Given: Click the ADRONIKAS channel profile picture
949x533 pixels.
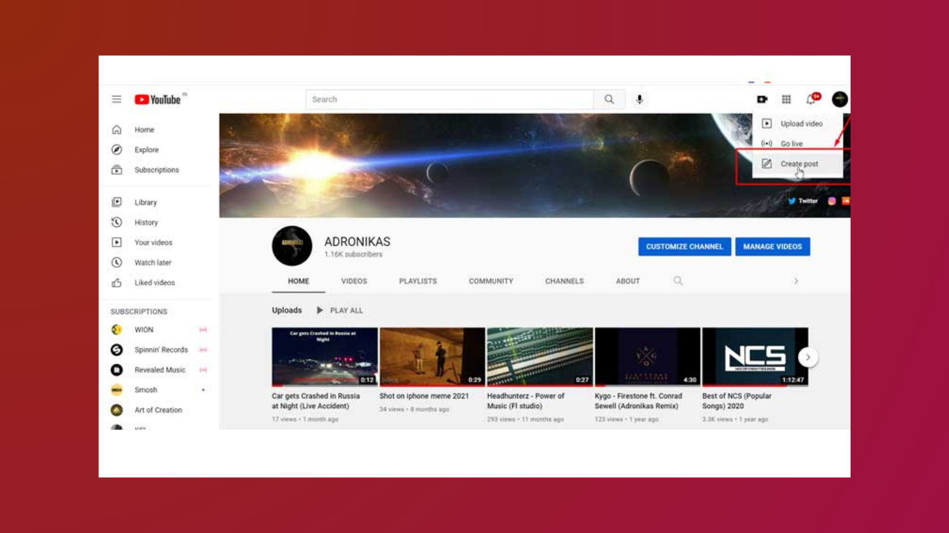Looking at the screenshot, I should (292, 246).
